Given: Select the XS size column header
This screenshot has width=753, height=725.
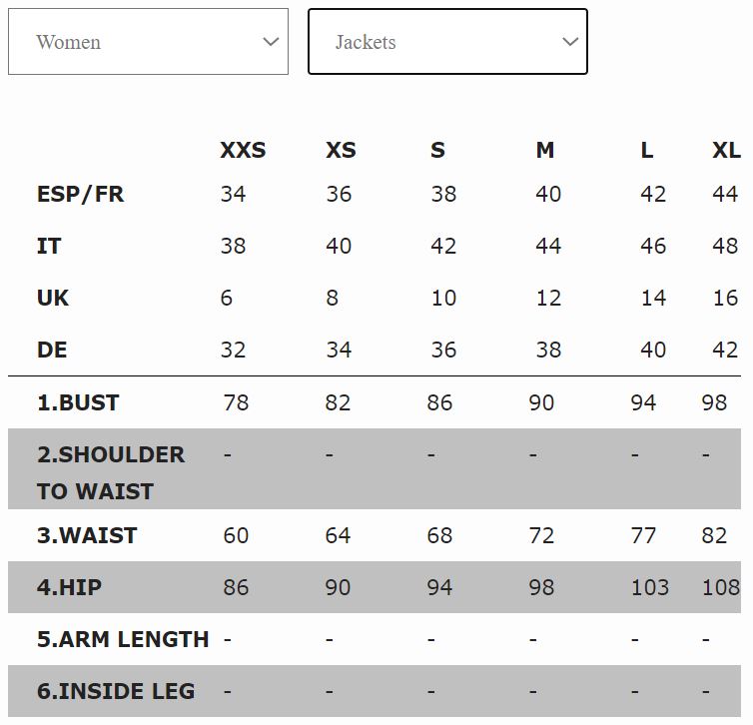Looking at the screenshot, I should [x=341, y=150].
